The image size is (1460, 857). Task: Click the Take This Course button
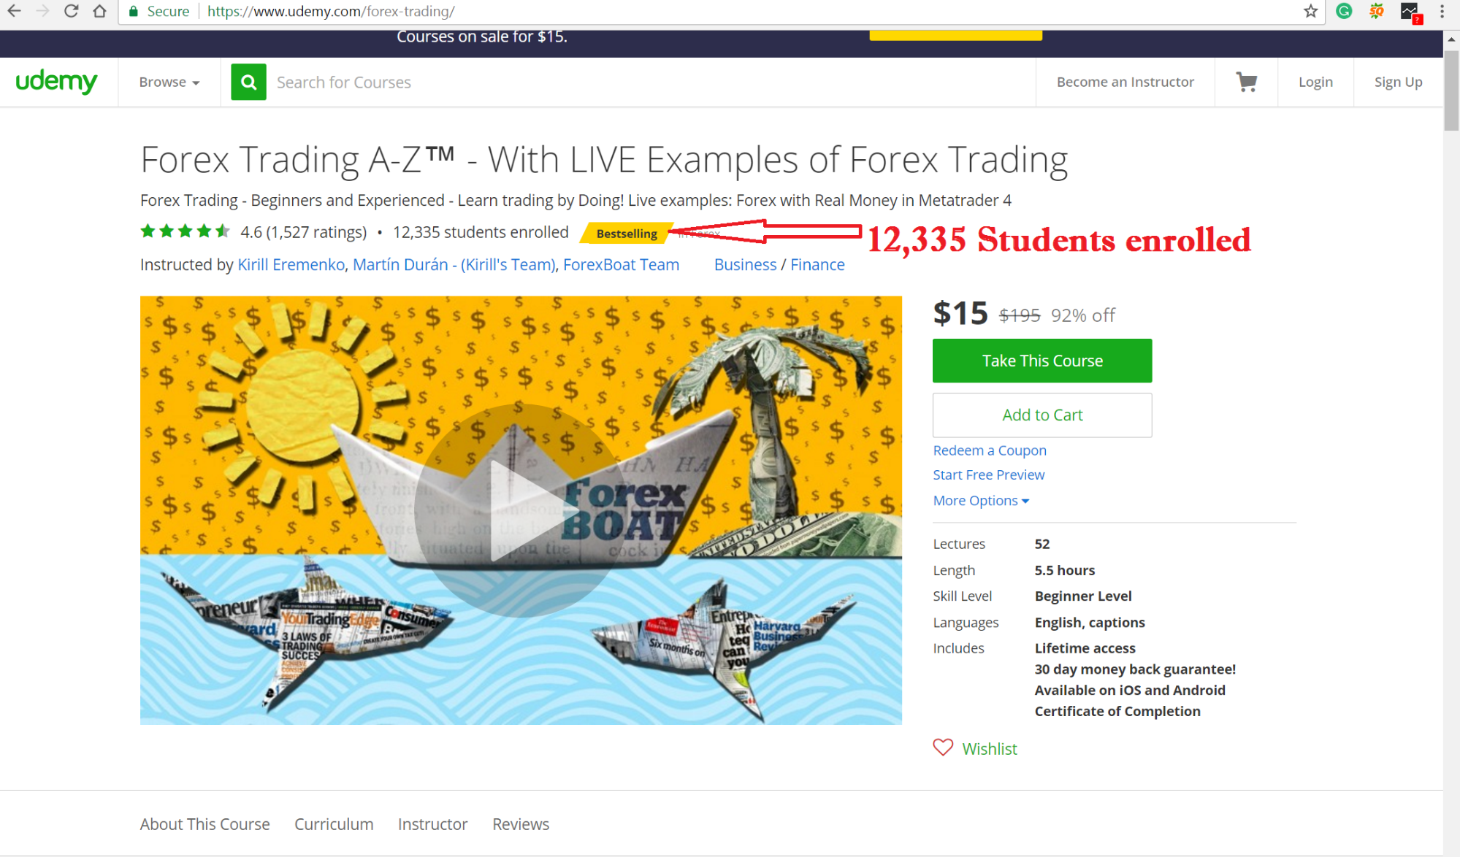coord(1042,361)
